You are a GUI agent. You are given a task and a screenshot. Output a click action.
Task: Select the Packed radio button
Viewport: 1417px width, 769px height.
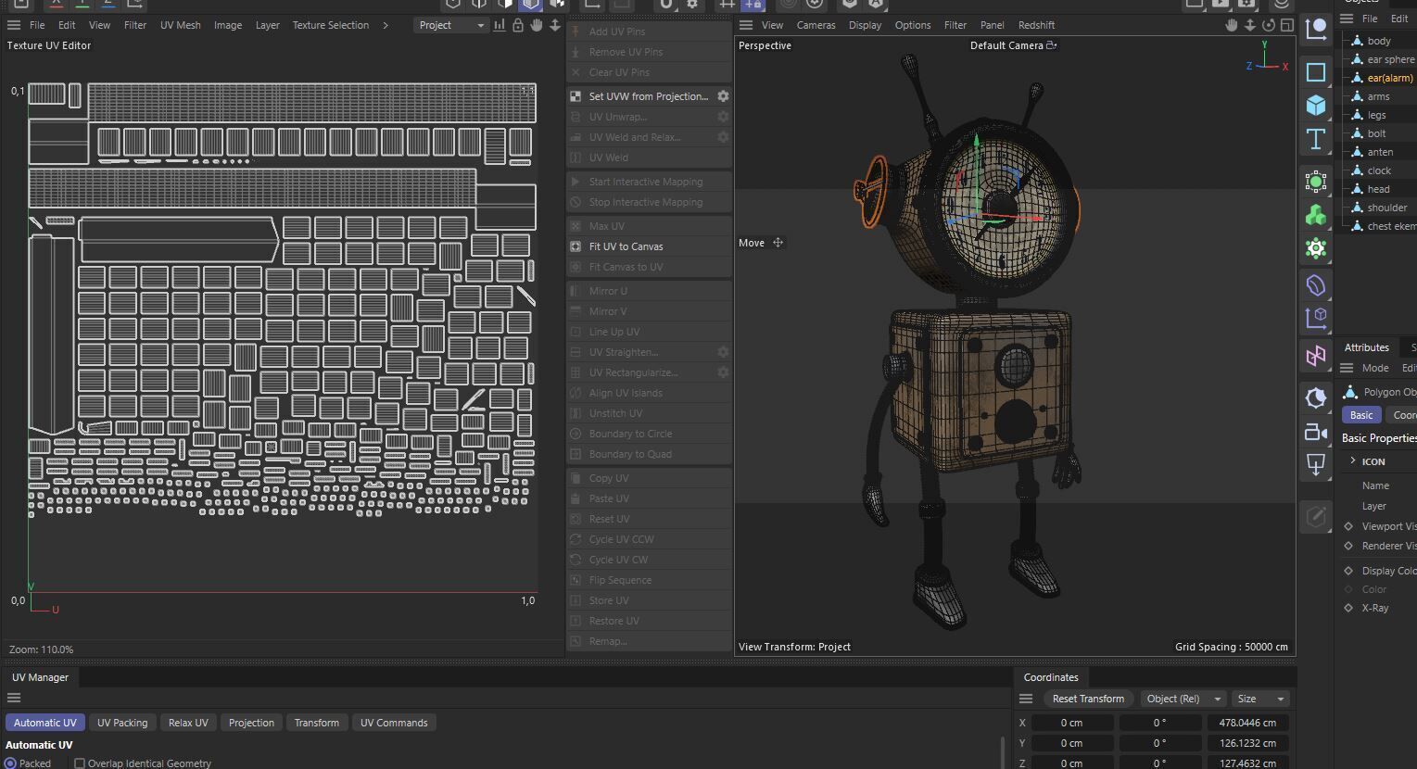point(11,763)
